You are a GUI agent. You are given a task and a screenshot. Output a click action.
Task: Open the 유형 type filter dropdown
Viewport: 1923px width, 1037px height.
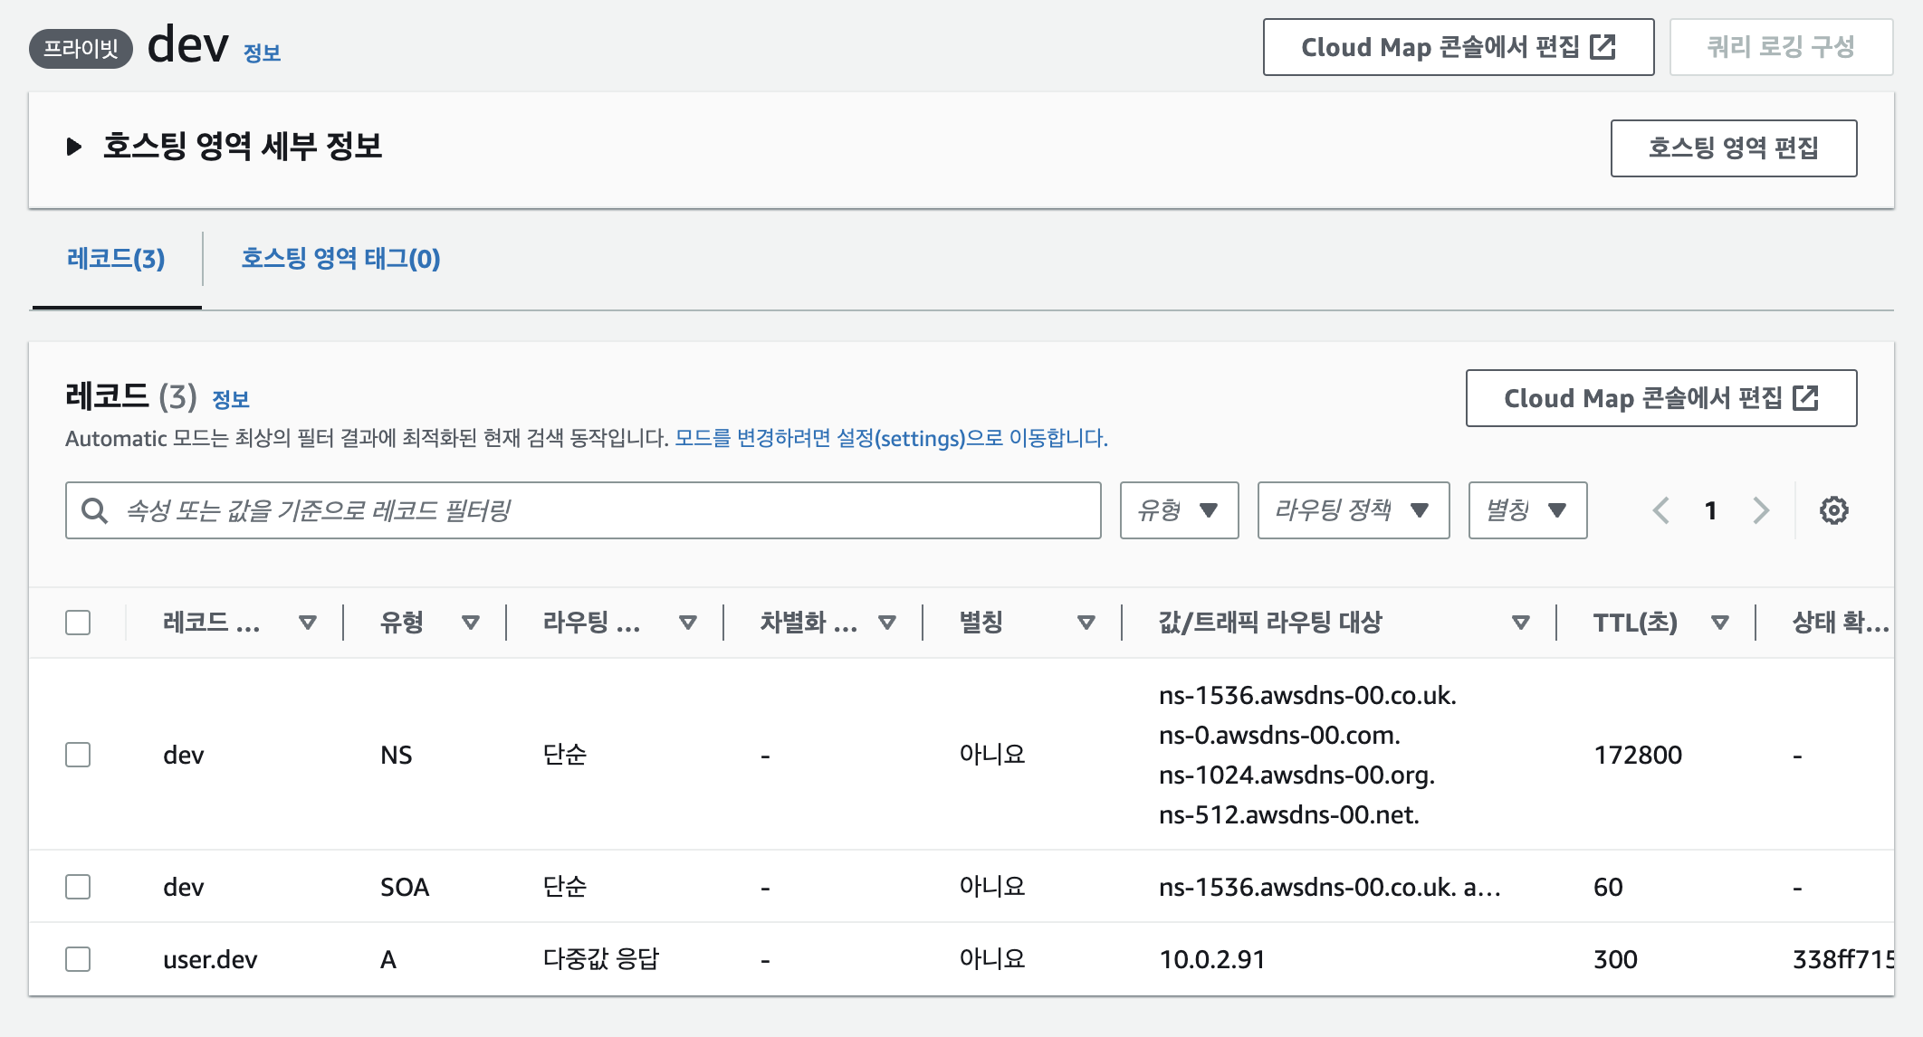tap(1179, 510)
